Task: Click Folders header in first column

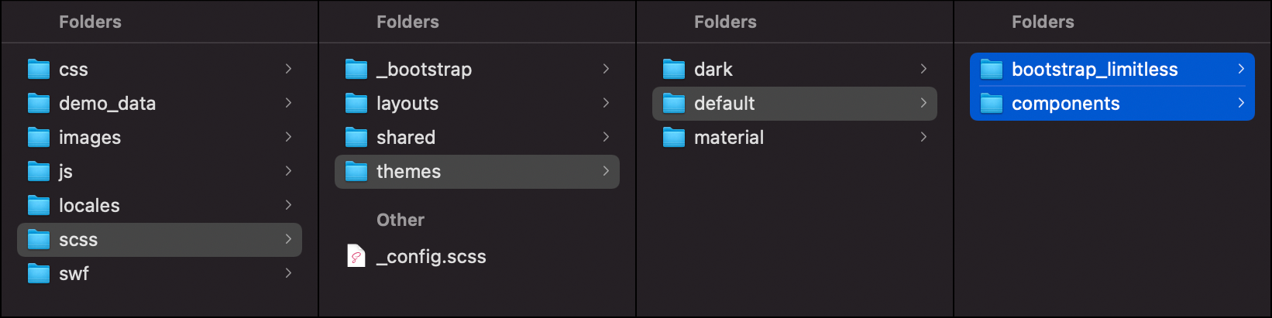Action: point(90,22)
